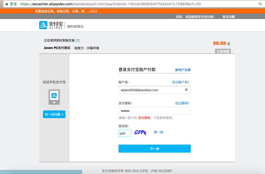265x174 pixels.
Task: Open the 常见问题 FAQ link
Action: pyautogui.click(x=229, y=17)
